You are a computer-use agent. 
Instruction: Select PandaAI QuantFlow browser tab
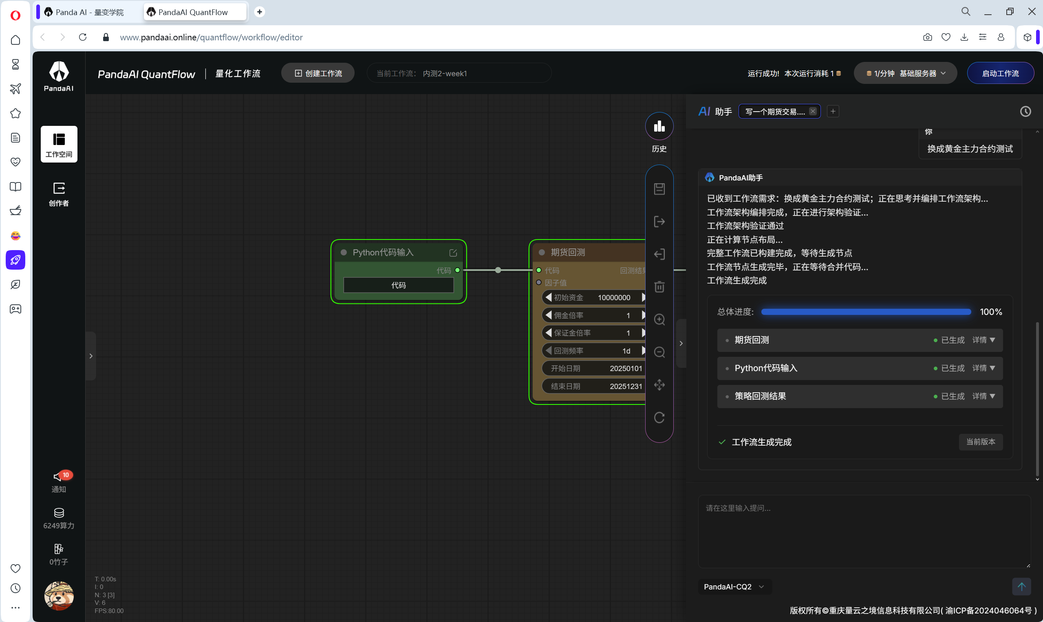coord(194,12)
